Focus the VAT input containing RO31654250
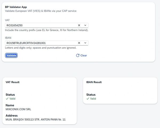 click(x=40, y=25)
